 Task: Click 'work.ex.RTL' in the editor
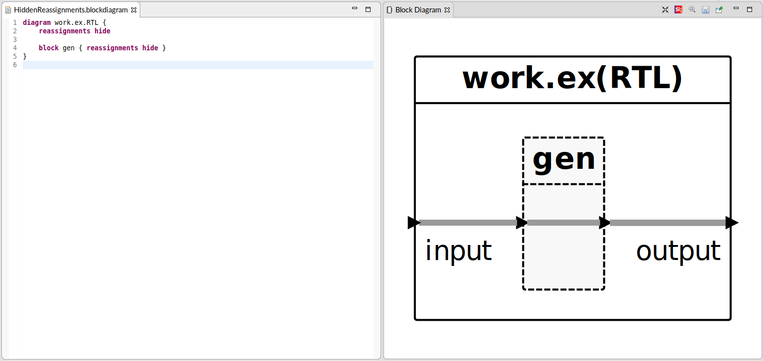[x=77, y=22]
